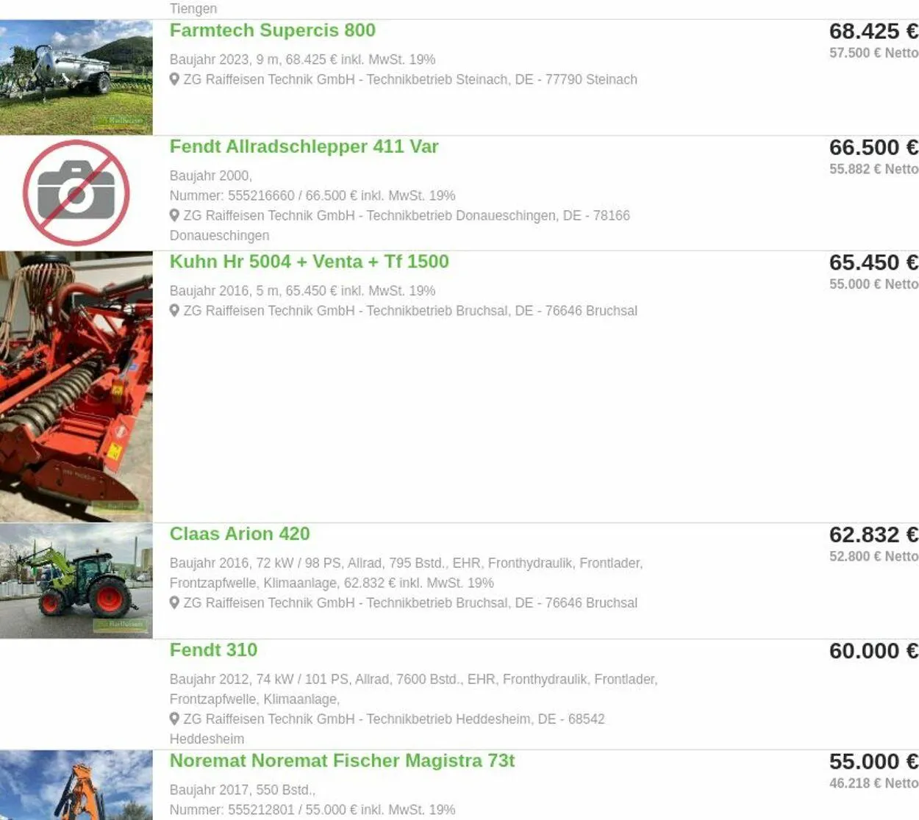This screenshot has height=820, width=919.
Task: Click location pin icon for Heddesheim dealer
Action: tap(174, 719)
